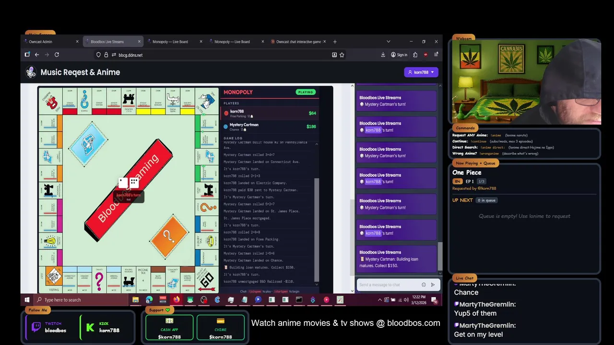614x345 pixels.
Task: Click Sign in on the browser toolbar
Action: (x=399, y=55)
